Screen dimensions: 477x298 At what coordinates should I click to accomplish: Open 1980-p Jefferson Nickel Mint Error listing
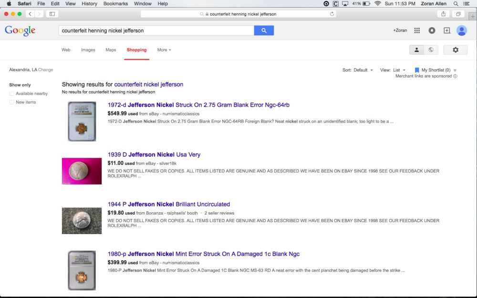(x=204, y=254)
